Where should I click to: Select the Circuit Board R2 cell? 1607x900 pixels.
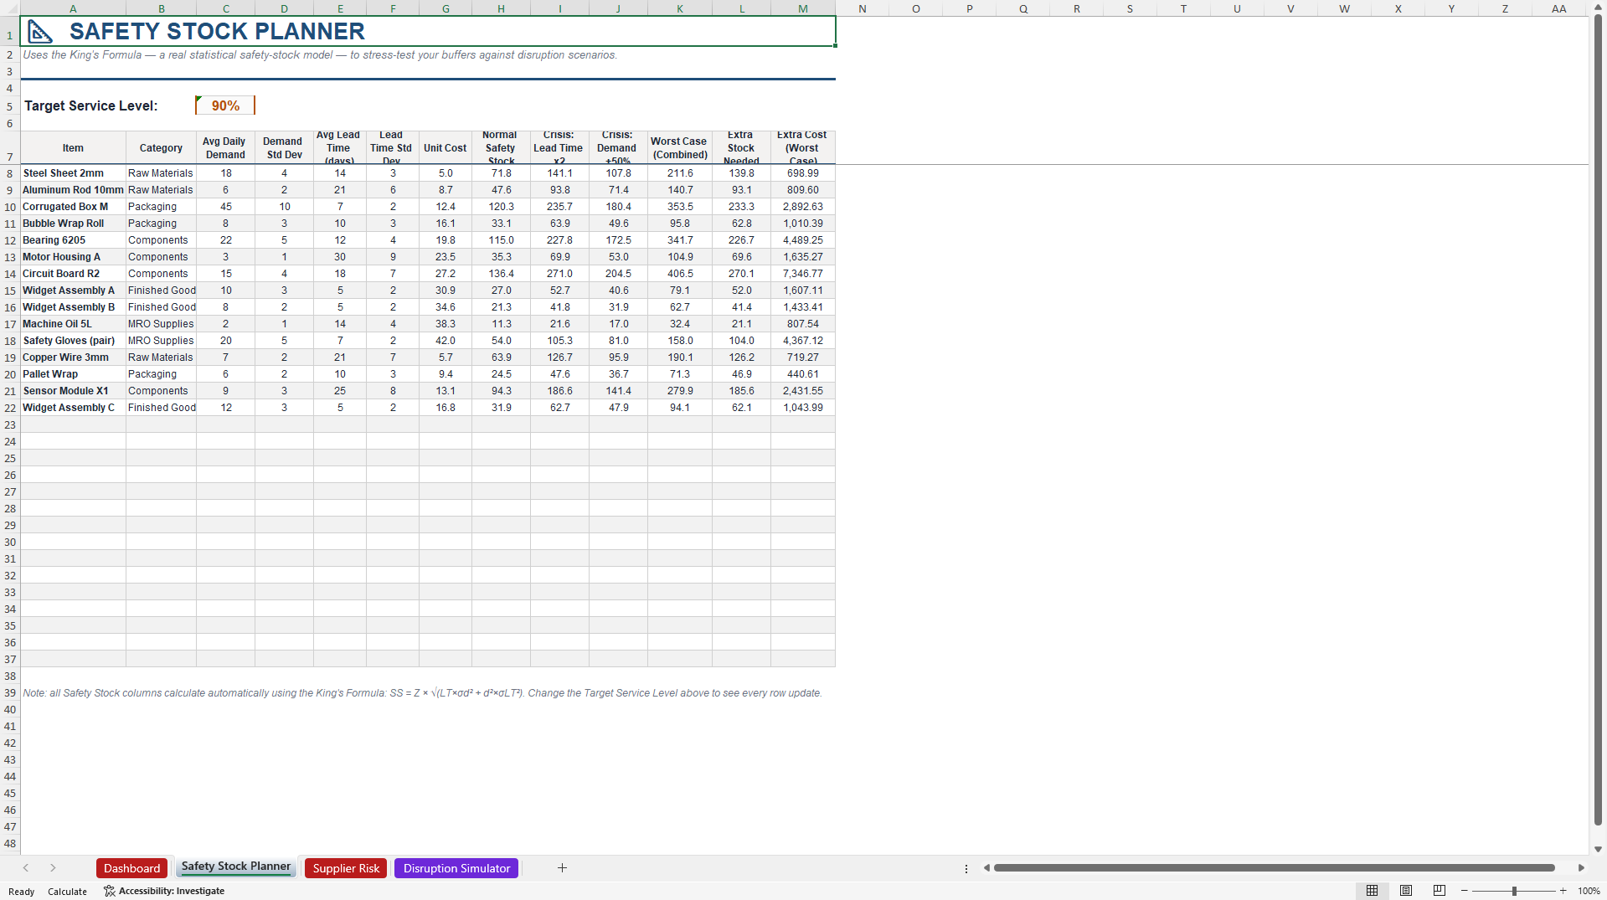pos(73,274)
